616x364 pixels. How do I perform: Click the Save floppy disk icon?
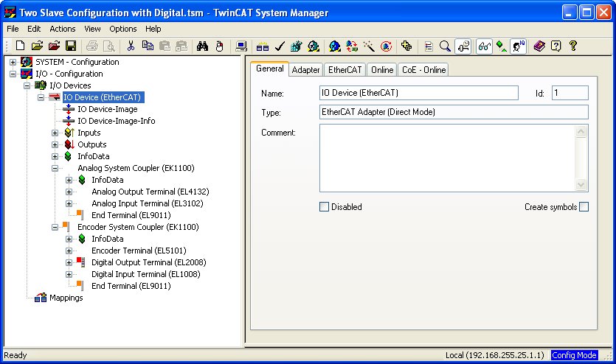[x=71, y=46]
